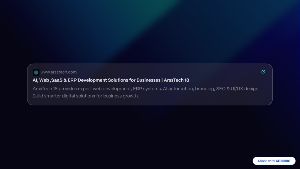This screenshot has height=169, width=300.
Task: Open the external link icon in the card
Action: 263,72
